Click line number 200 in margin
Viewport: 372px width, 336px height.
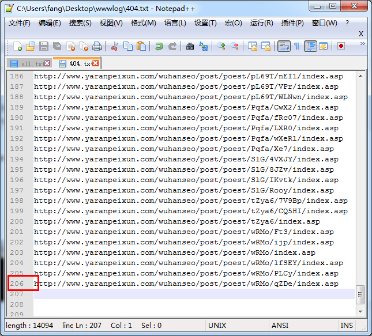point(17,221)
